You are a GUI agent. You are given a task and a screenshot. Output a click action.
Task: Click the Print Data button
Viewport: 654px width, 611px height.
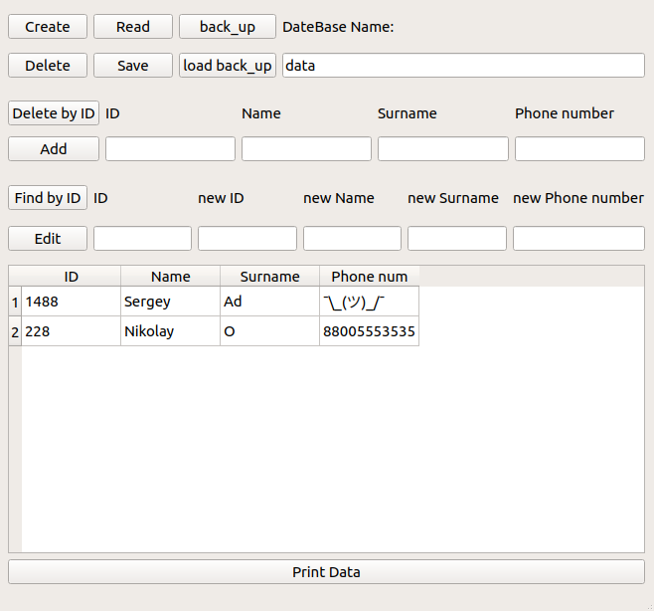327,572
